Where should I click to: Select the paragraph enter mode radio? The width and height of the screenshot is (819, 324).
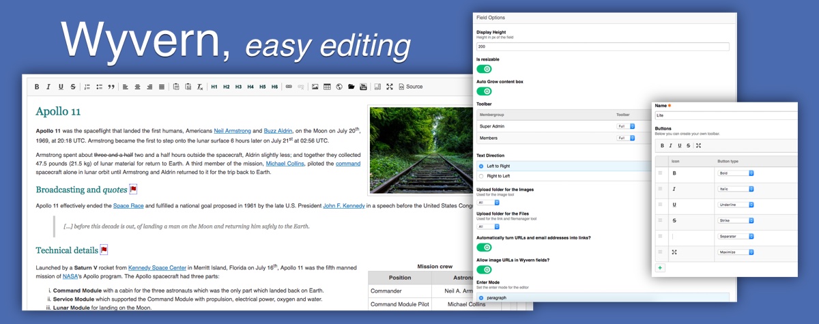[x=480, y=298]
